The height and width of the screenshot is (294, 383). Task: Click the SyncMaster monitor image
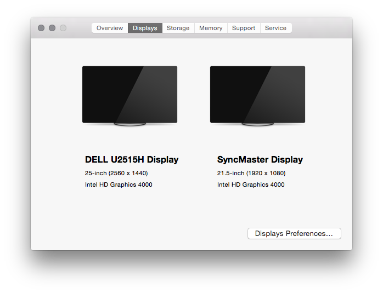[x=257, y=96]
